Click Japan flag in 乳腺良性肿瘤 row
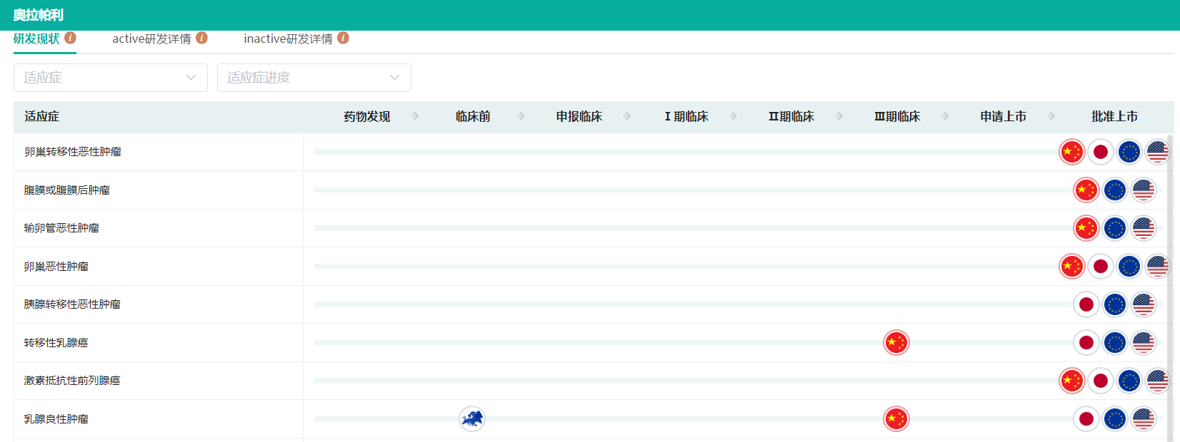Viewport: 1180px width, 442px height. coord(1086,419)
